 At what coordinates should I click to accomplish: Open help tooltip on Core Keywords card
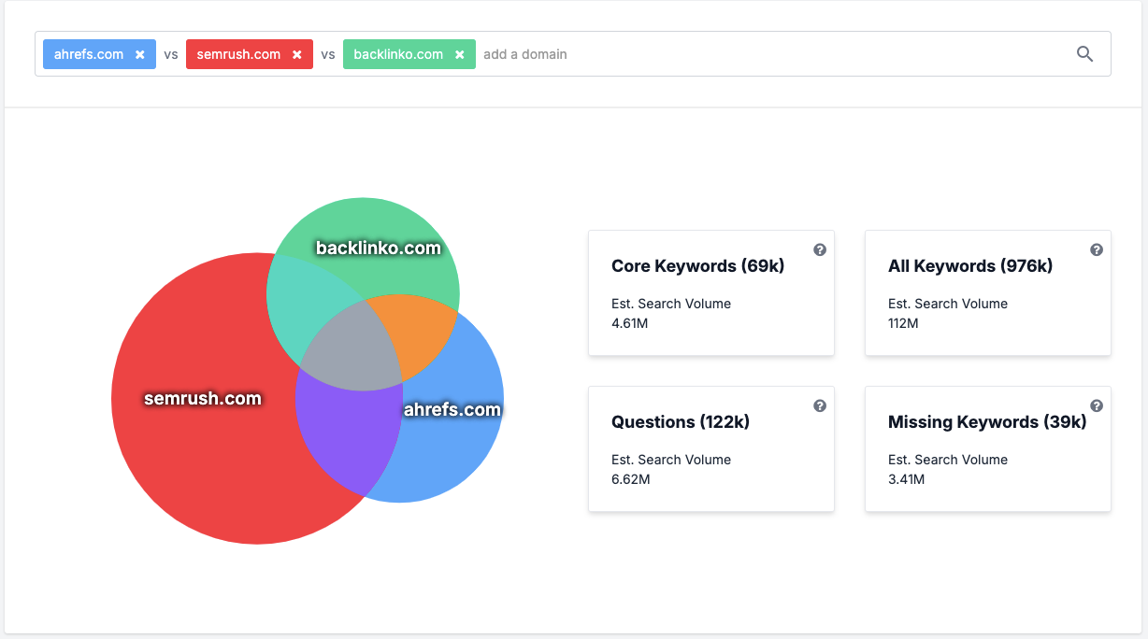click(820, 249)
